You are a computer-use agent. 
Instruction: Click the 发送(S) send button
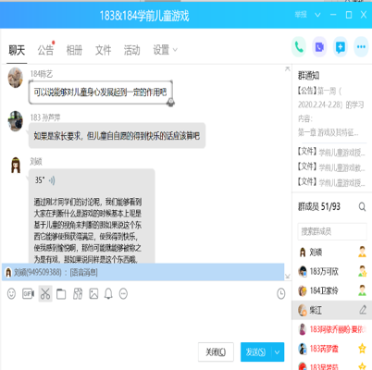click(x=255, y=351)
